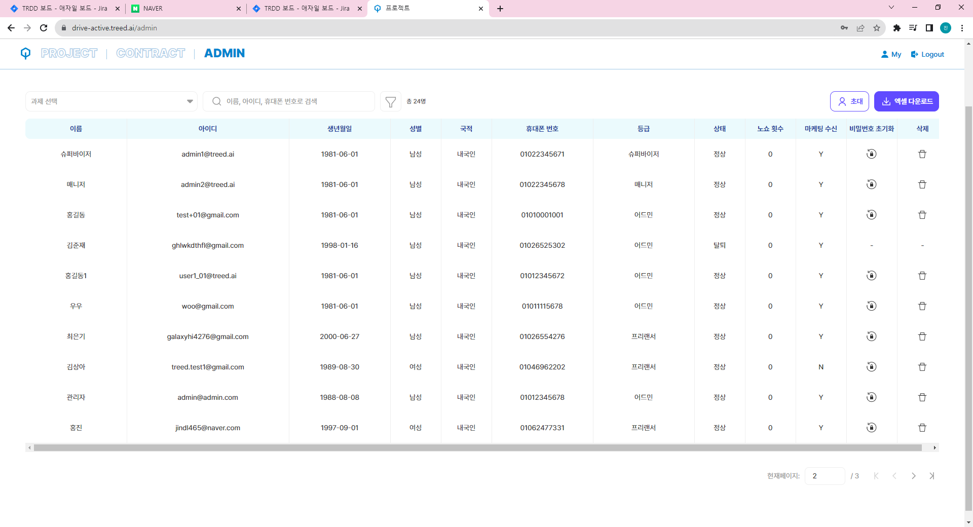The image size is (973, 527).
Task: Switch to the CONTRACT menu
Action: (151, 53)
